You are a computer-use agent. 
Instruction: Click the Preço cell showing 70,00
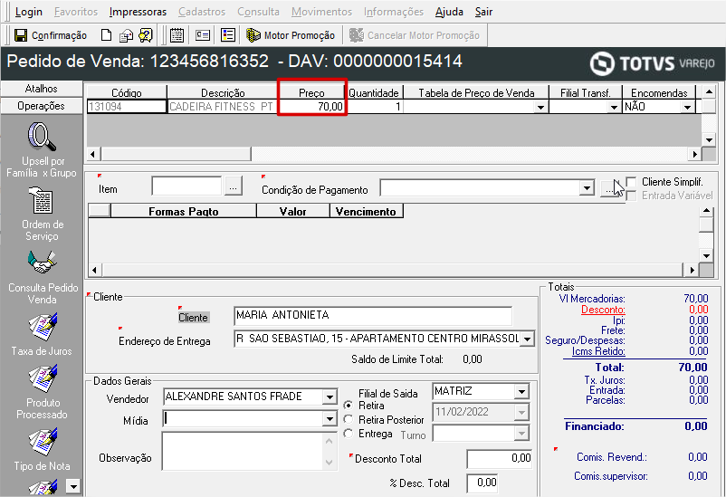[x=312, y=107]
